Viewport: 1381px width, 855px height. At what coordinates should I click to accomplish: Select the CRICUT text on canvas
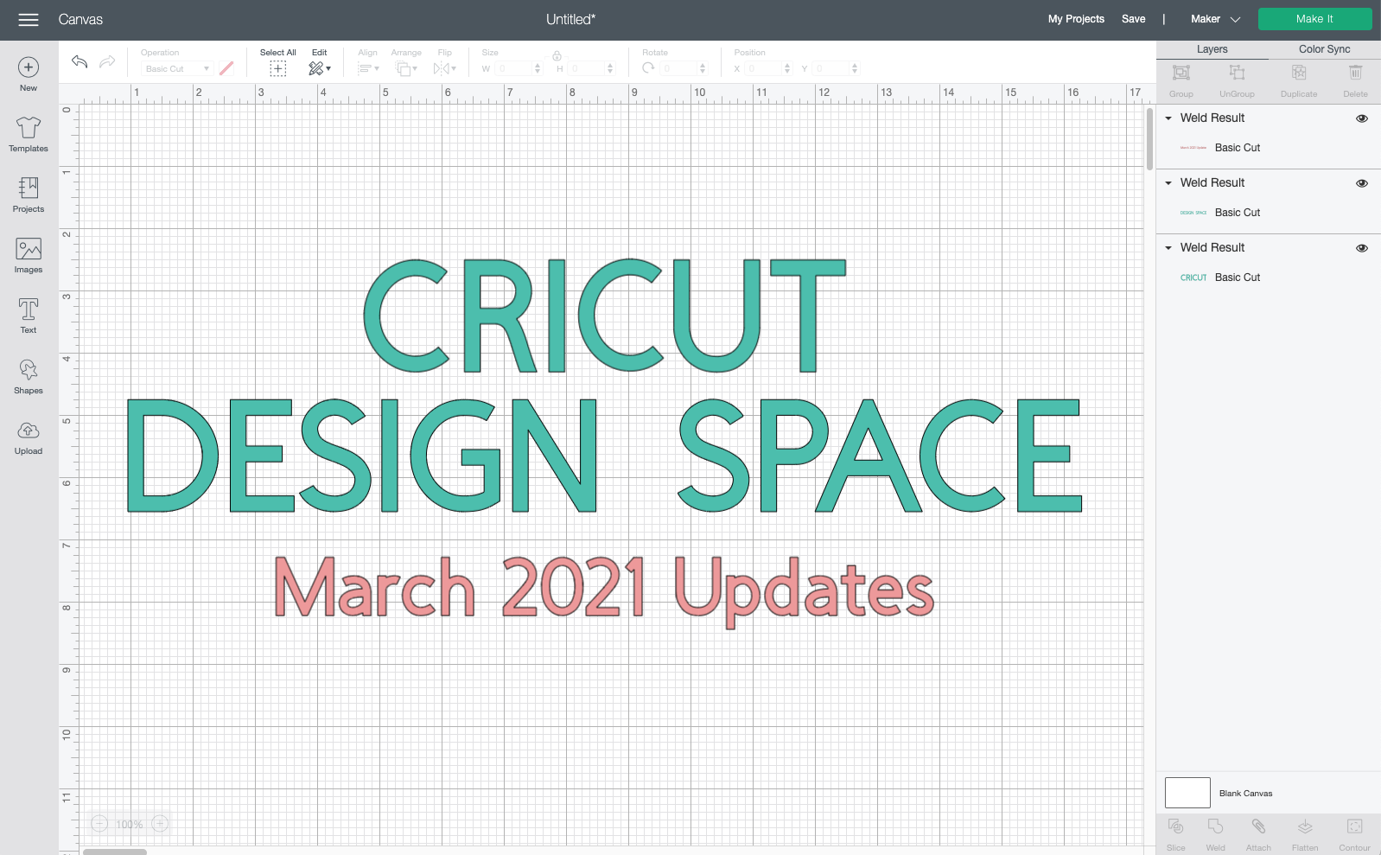pyautogui.click(x=605, y=316)
